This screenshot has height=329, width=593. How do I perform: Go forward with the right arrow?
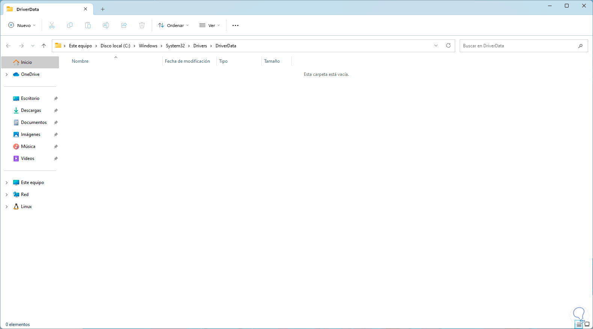pos(21,46)
